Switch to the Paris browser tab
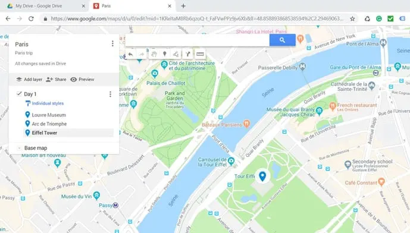This screenshot has height=233, width=410. point(106,6)
